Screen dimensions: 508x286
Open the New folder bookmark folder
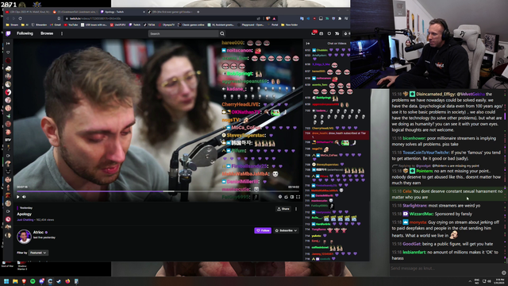pyautogui.click(x=289, y=25)
